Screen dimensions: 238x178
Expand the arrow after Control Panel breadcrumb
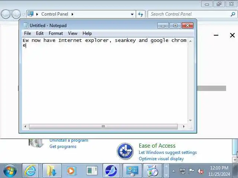73,14
